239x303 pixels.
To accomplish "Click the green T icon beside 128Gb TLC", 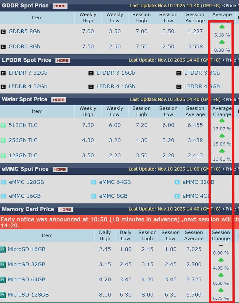I will [x=3, y=156].
